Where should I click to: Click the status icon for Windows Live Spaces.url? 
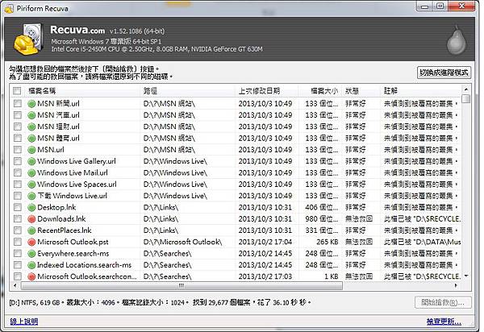[31, 185]
